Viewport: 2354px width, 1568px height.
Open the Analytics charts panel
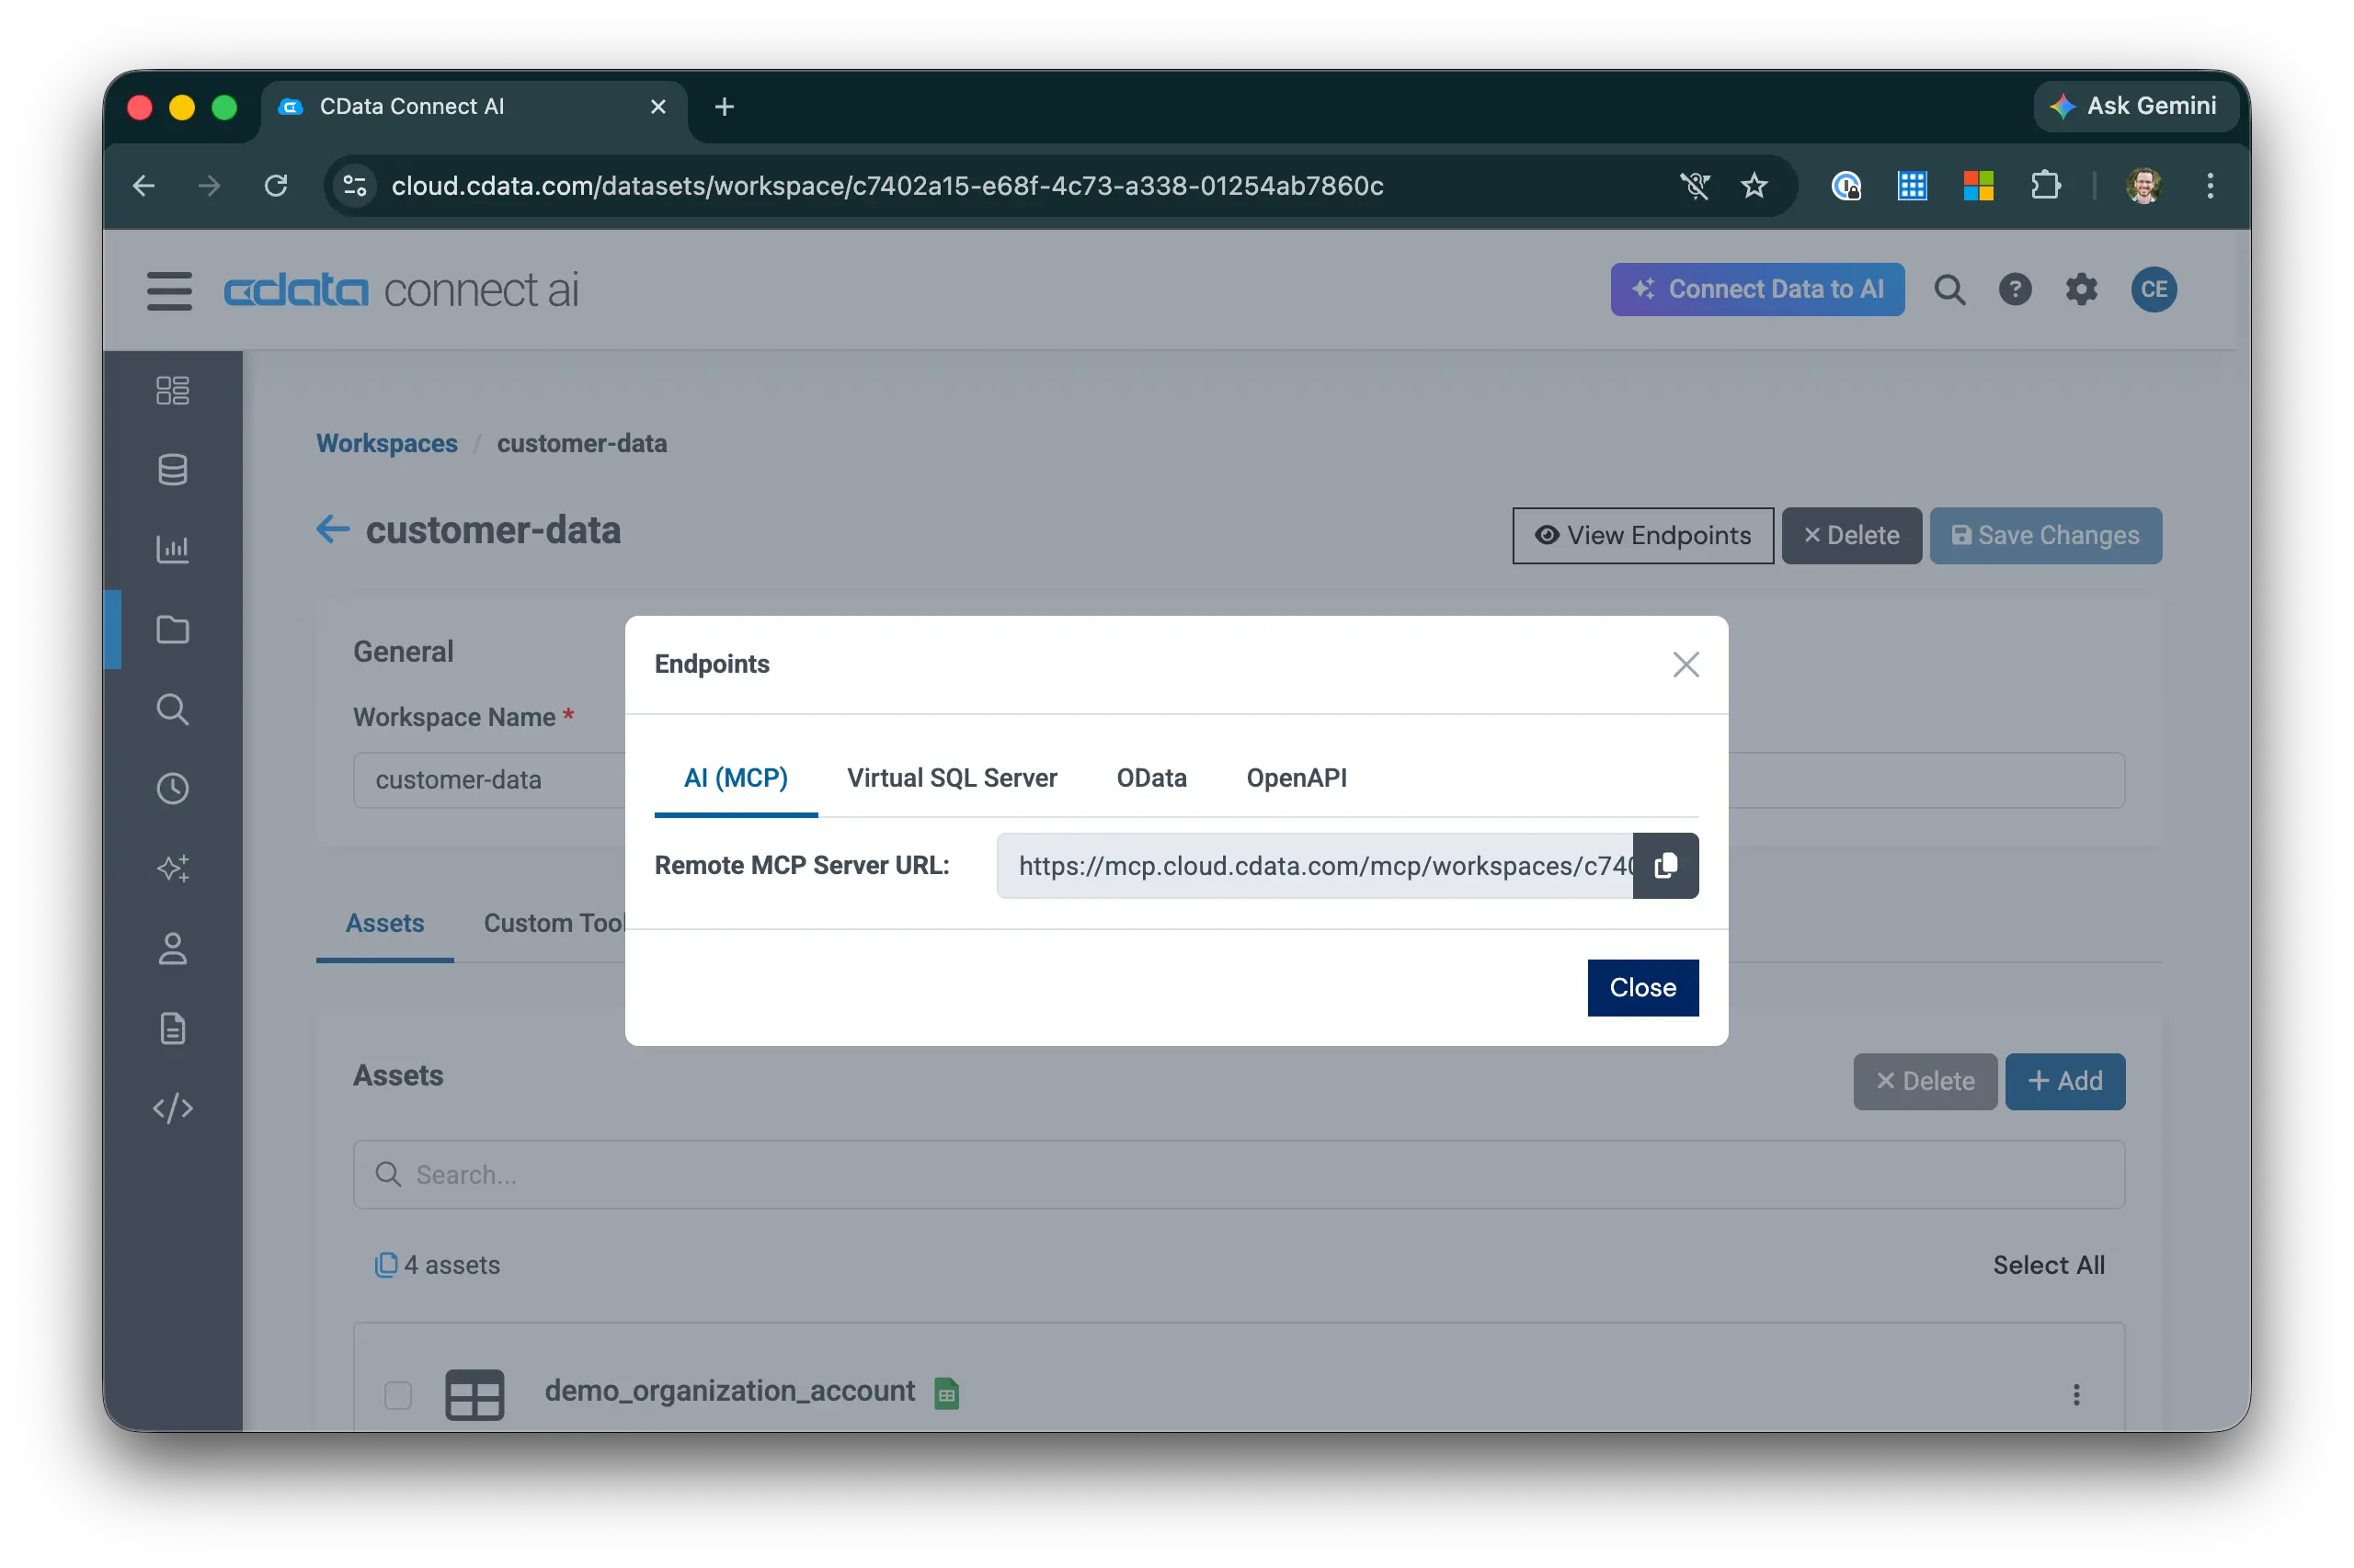tap(172, 548)
